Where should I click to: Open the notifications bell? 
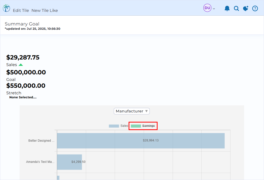point(227,8)
